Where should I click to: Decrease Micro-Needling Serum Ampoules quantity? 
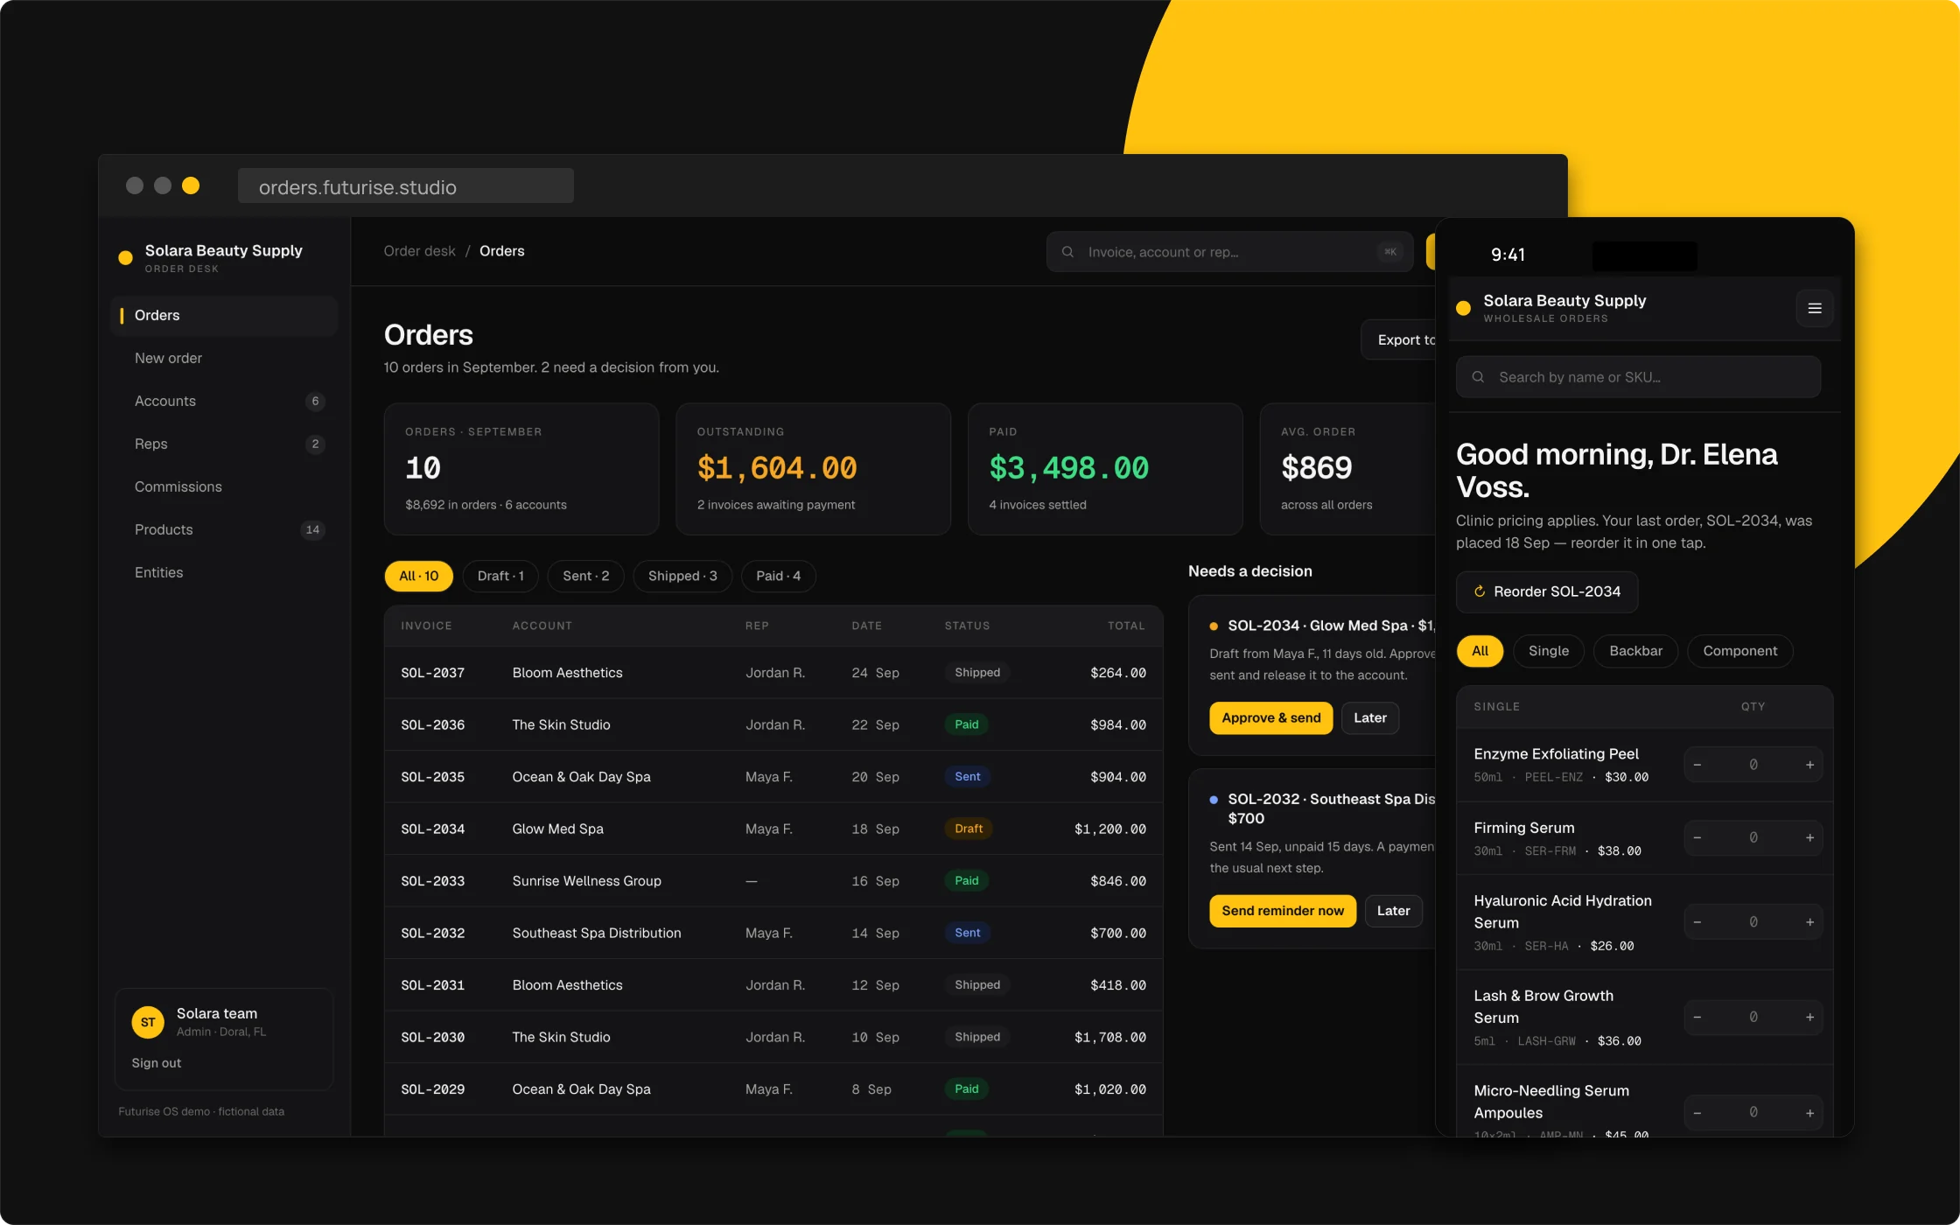[x=1697, y=1112]
